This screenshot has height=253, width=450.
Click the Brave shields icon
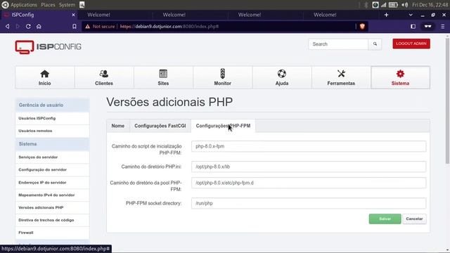[362, 27]
